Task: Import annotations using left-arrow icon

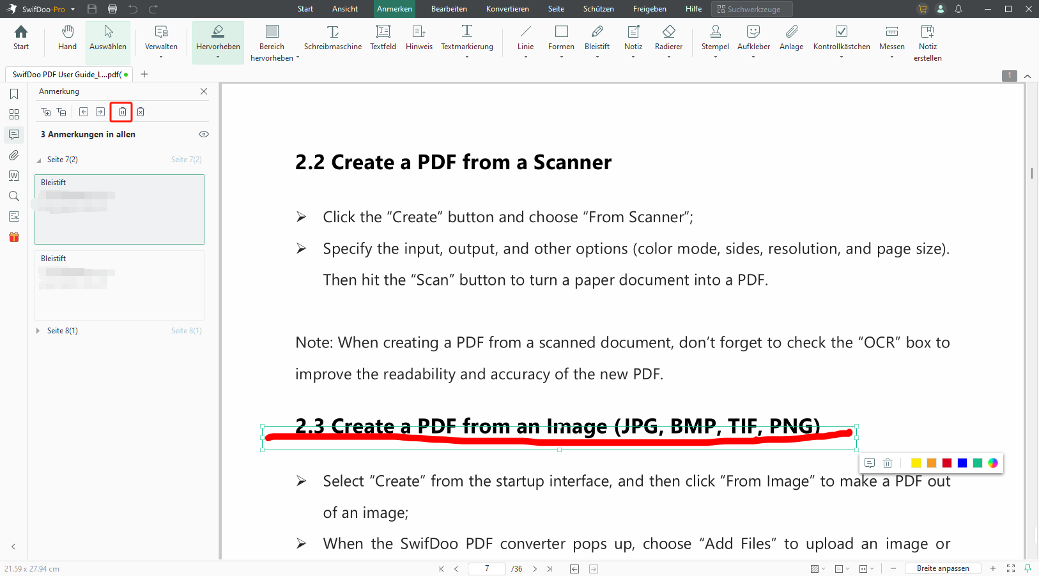Action: (x=84, y=112)
